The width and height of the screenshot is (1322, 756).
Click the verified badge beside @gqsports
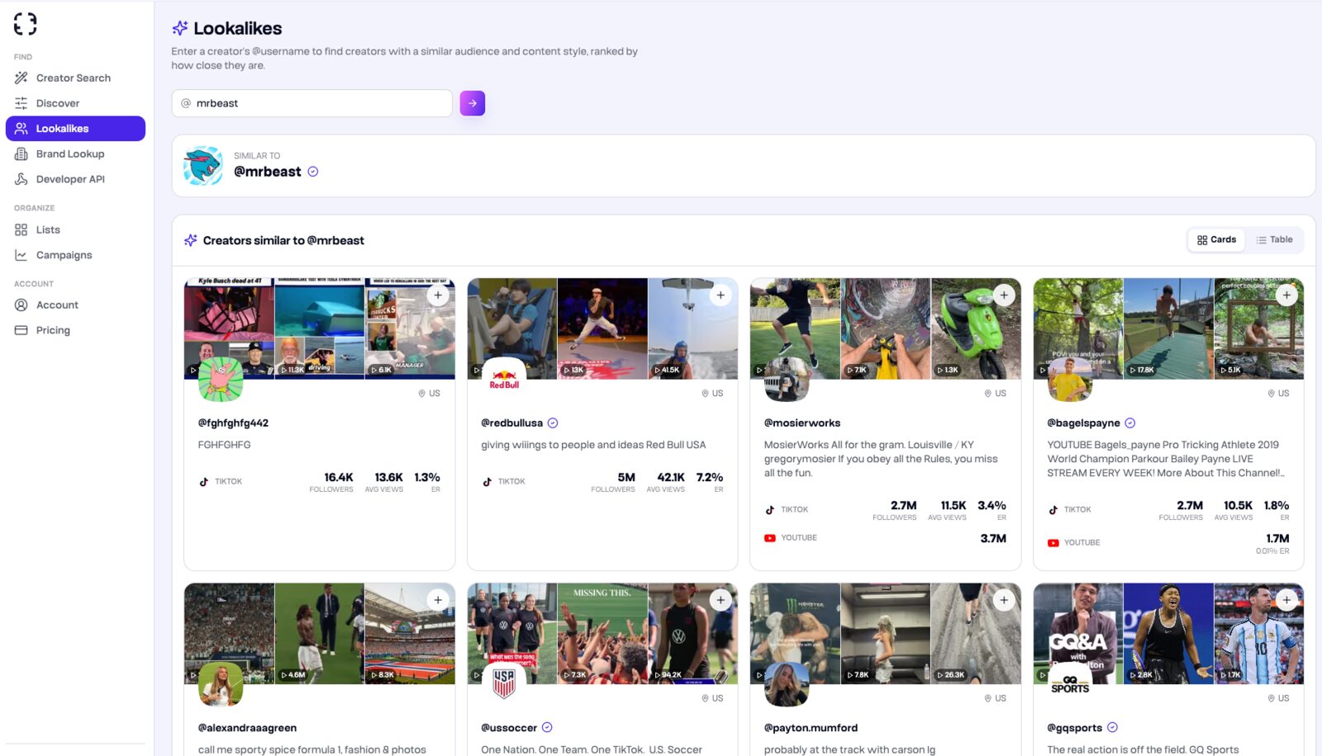click(x=1112, y=728)
